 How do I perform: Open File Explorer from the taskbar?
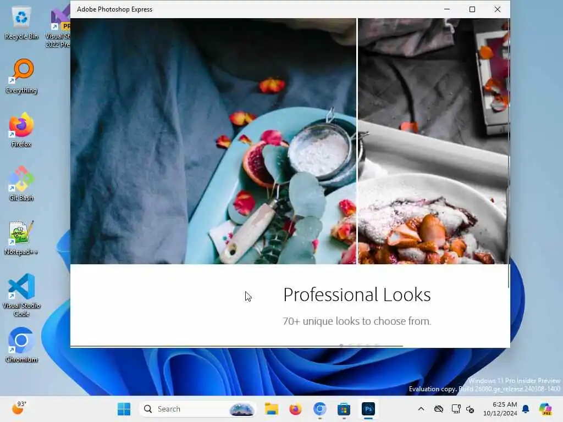(272, 409)
